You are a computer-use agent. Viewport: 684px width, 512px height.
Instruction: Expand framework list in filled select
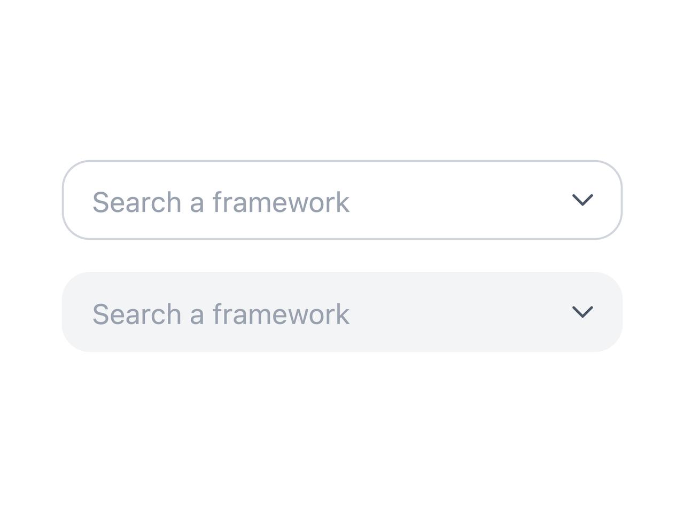(582, 312)
